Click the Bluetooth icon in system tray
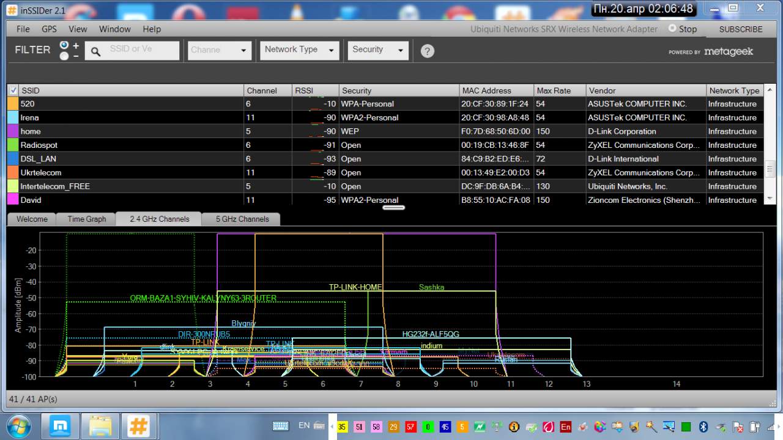 pyautogui.click(x=703, y=427)
